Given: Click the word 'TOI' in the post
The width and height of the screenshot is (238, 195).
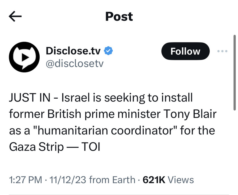Looking at the screenshot, I should 91,147.
